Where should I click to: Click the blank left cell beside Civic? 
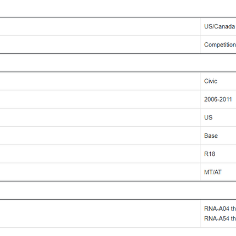pyautogui.click(x=100, y=81)
